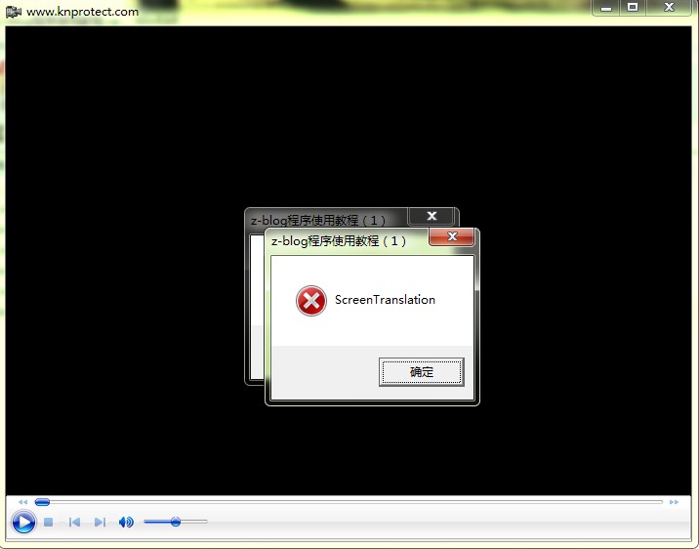Minimize the video player window
The width and height of the screenshot is (699, 549).
pyautogui.click(x=606, y=8)
